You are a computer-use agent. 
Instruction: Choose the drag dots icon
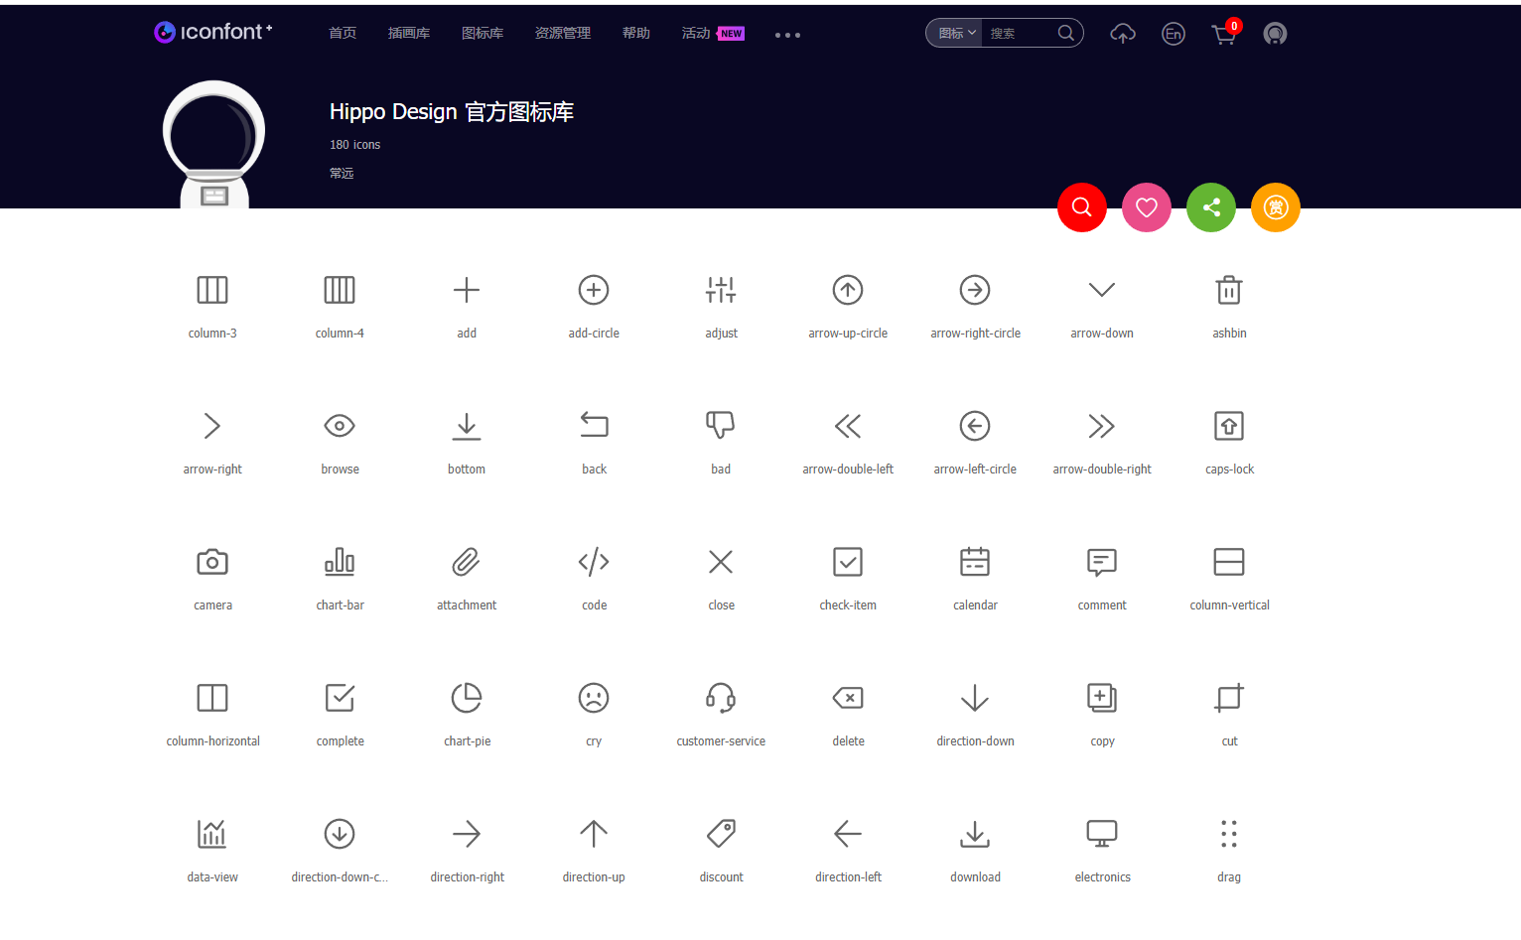point(1229,834)
